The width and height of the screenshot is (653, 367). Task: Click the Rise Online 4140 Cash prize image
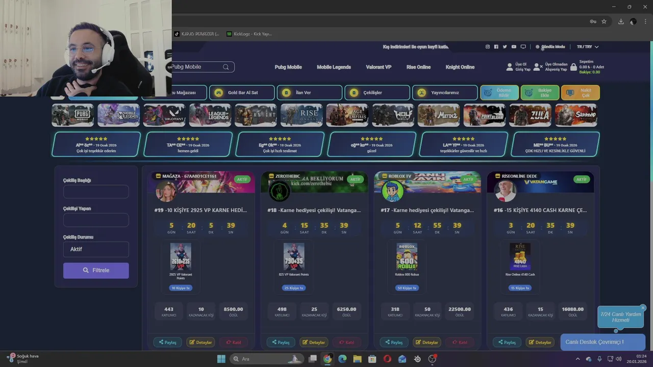(x=520, y=256)
